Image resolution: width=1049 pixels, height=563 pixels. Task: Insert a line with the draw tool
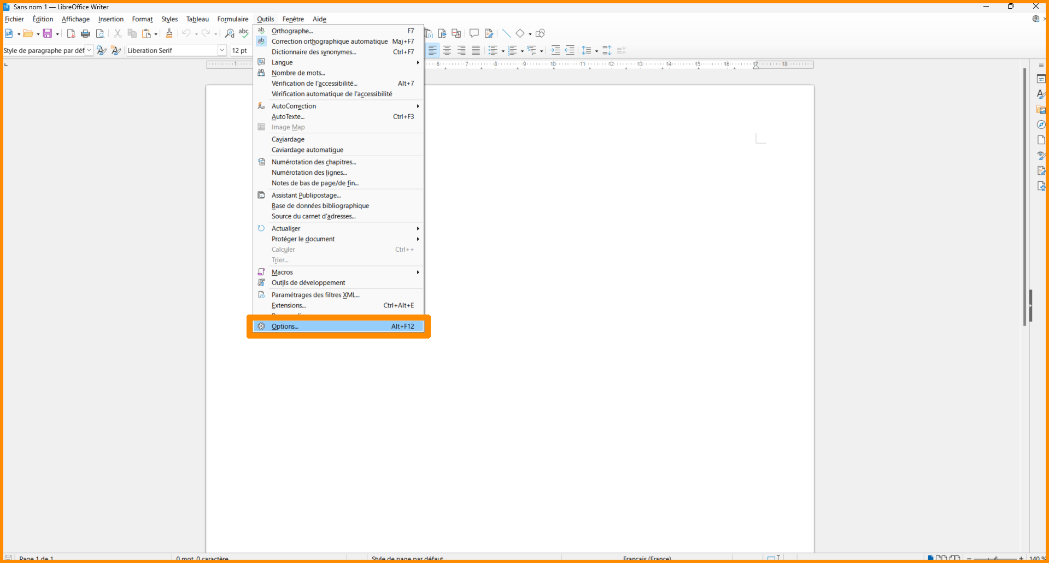tap(506, 33)
